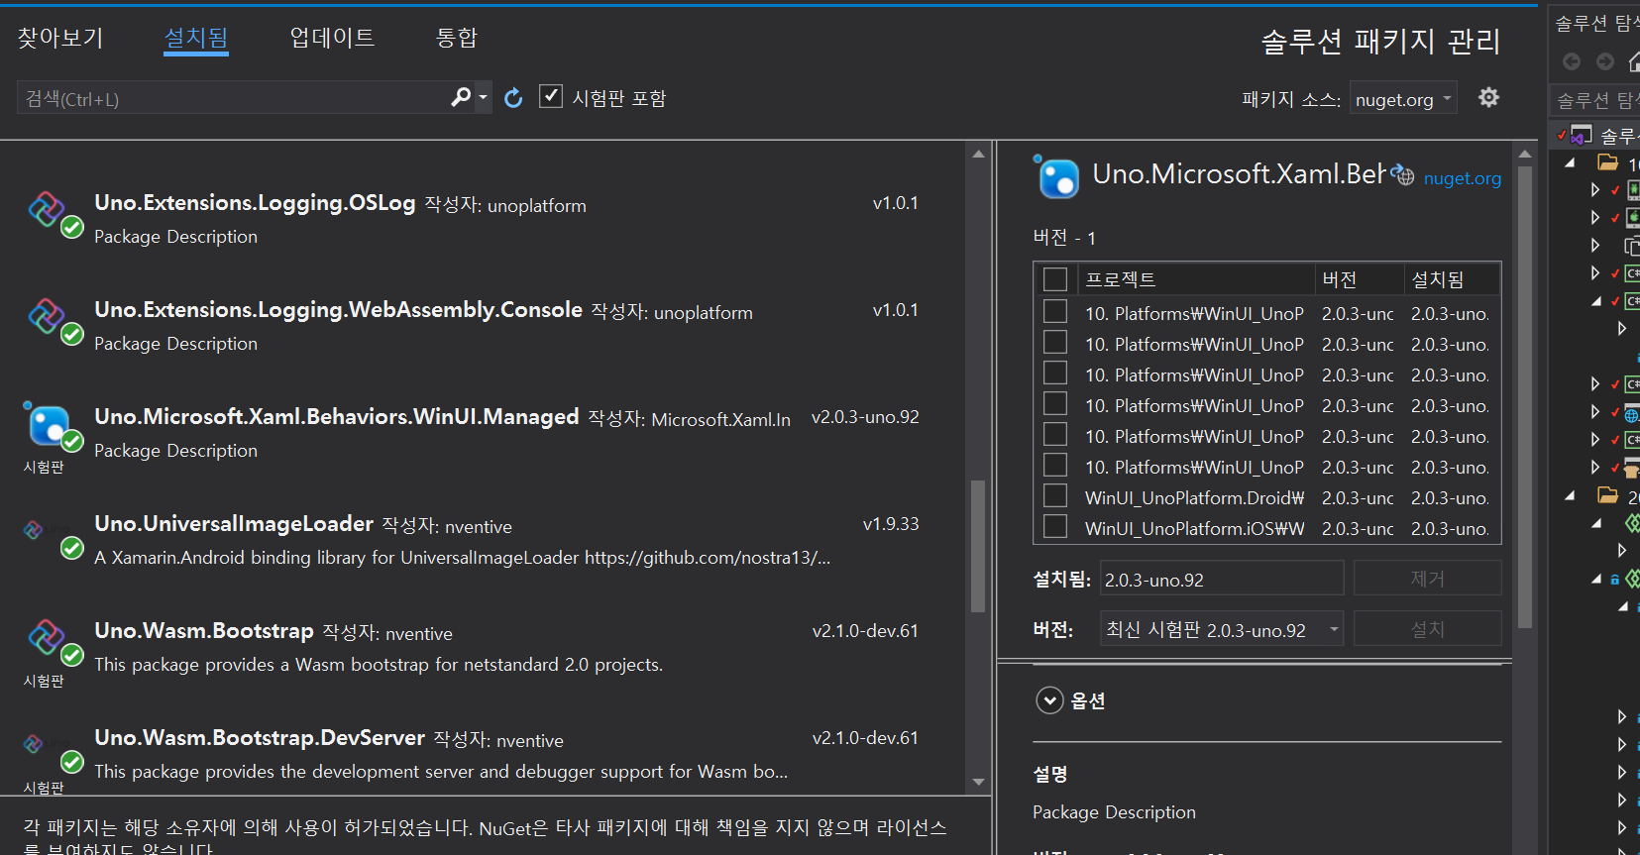Image resolution: width=1640 pixels, height=855 pixels.
Task: Select Uno.Extensions.Logging.WebAssembly.Console package name
Action: tap(338, 310)
